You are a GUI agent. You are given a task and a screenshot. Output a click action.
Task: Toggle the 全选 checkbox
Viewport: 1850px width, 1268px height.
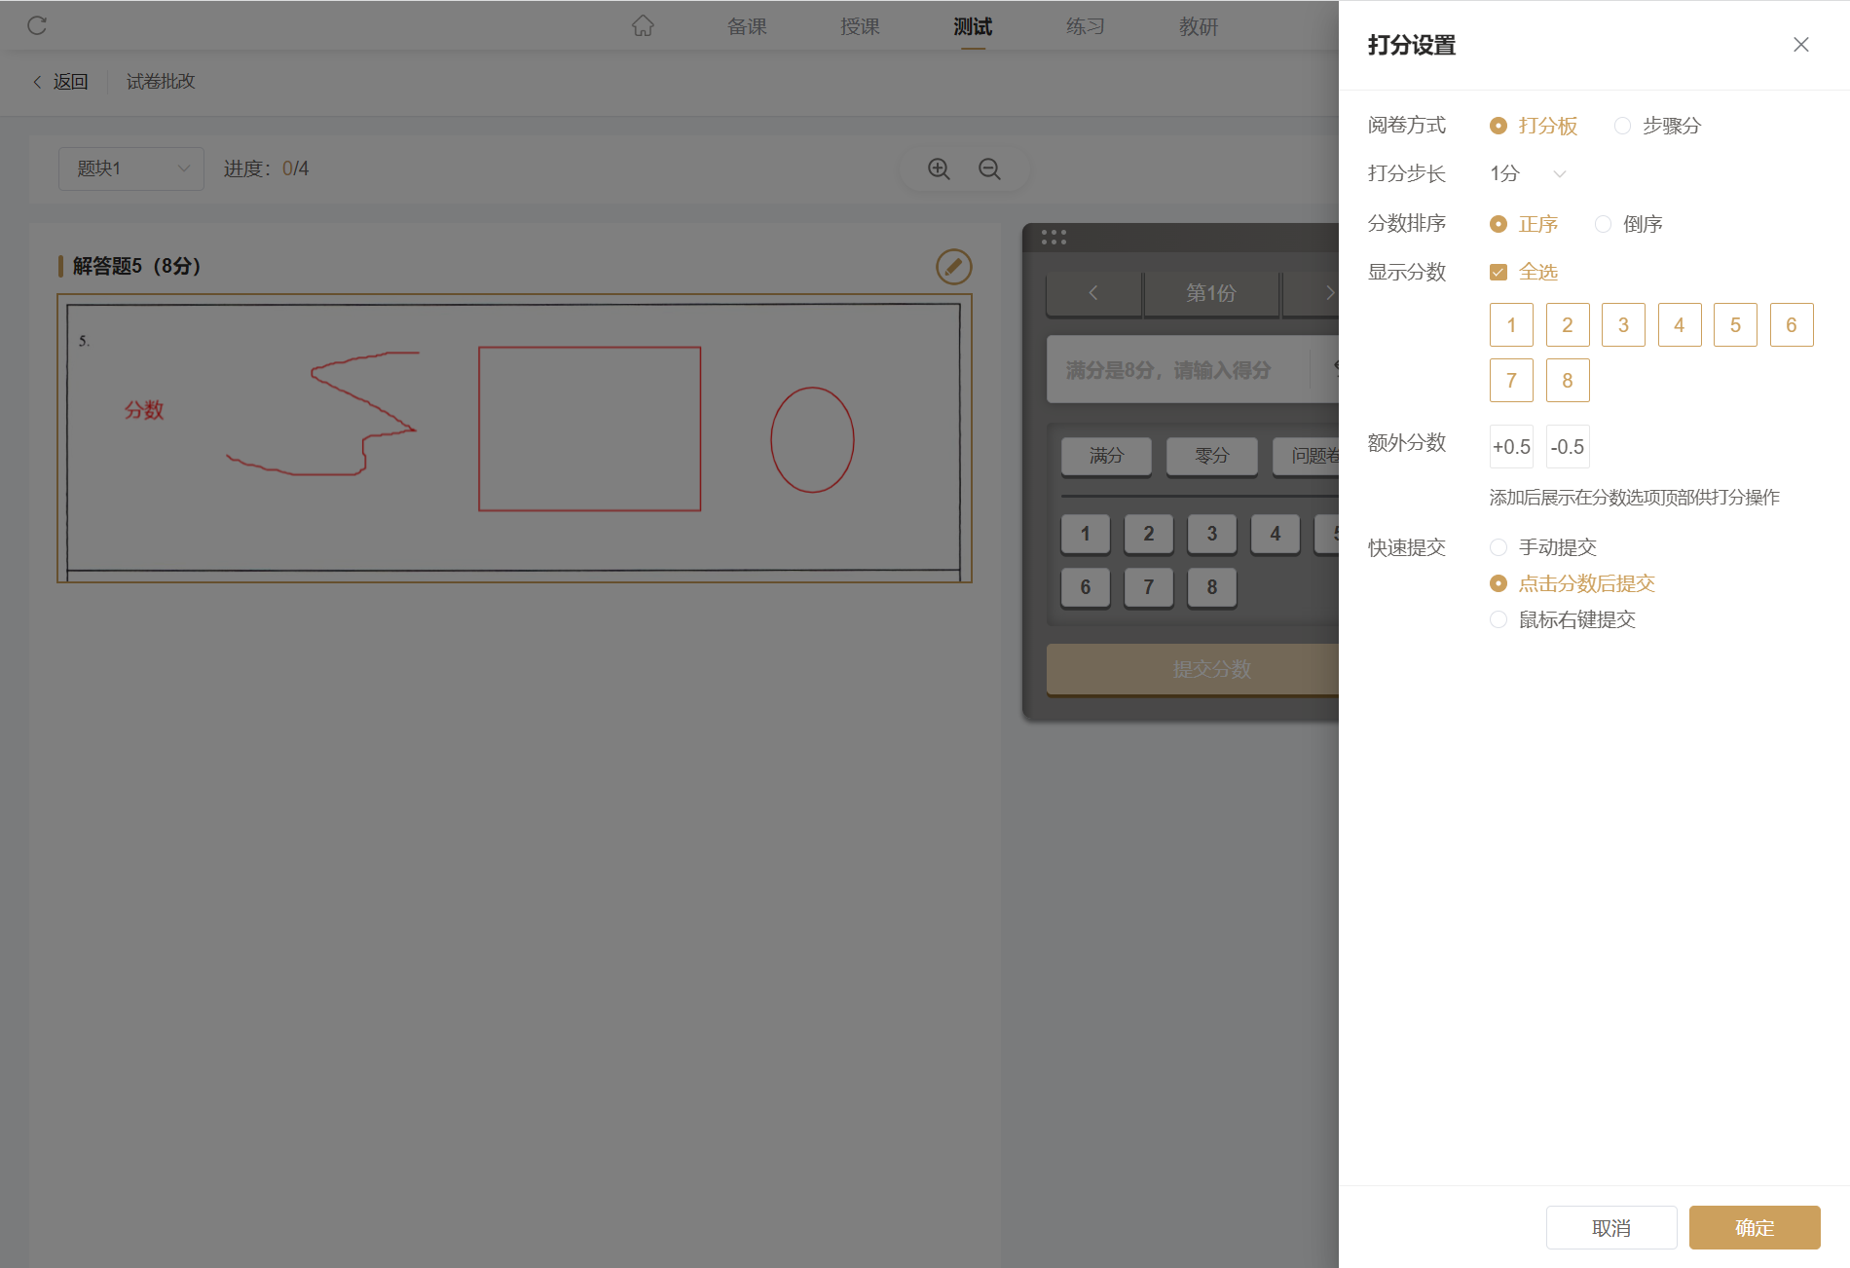[x=1498, y=272]
